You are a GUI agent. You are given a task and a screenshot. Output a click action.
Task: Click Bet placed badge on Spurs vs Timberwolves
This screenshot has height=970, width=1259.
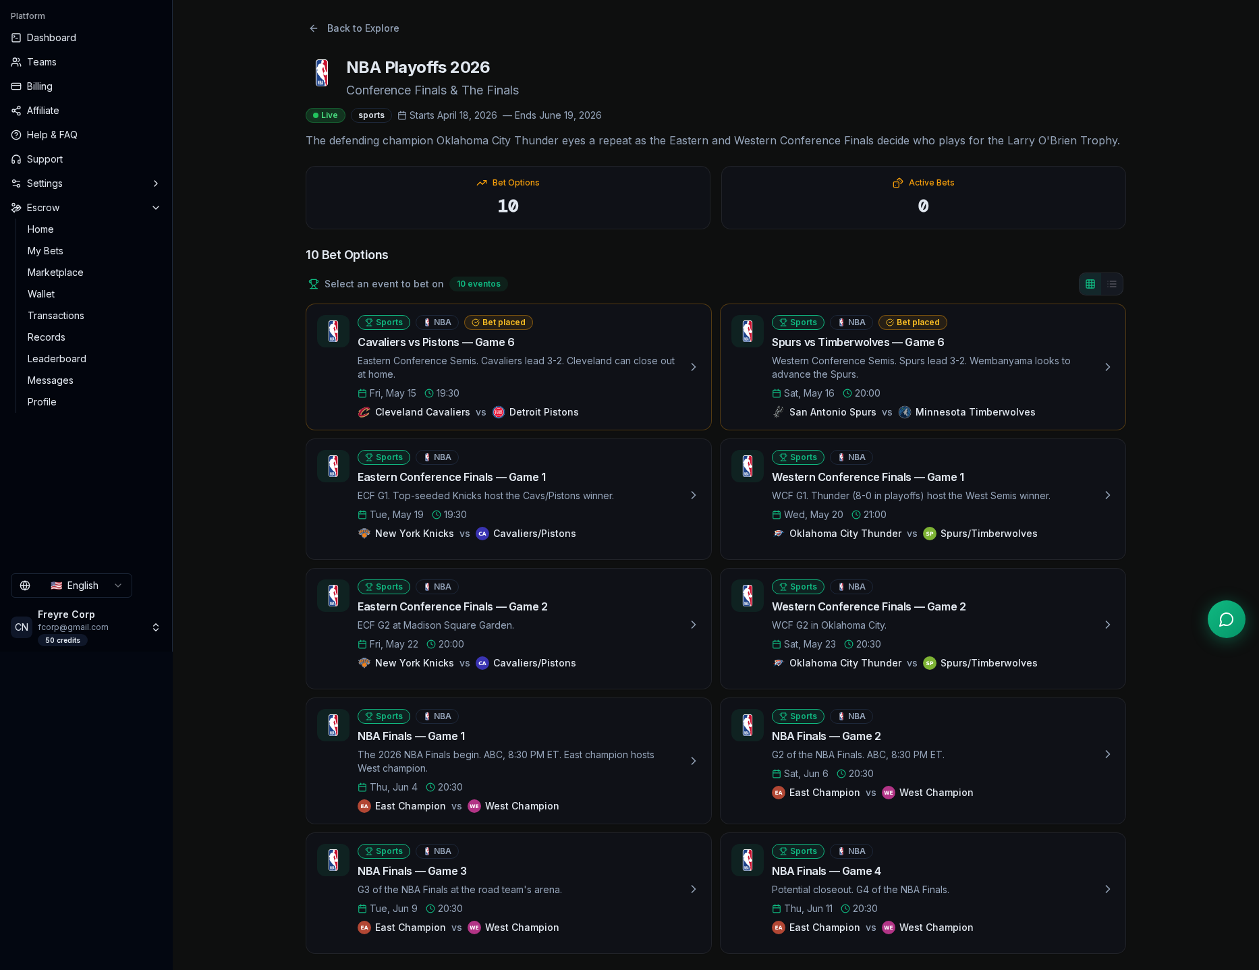click(x=913, y=322)
